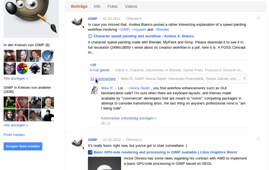The height and width of the screenshot is (170, 269).
Task: Switch to the Info tab
Action: [x=97, y=6]
